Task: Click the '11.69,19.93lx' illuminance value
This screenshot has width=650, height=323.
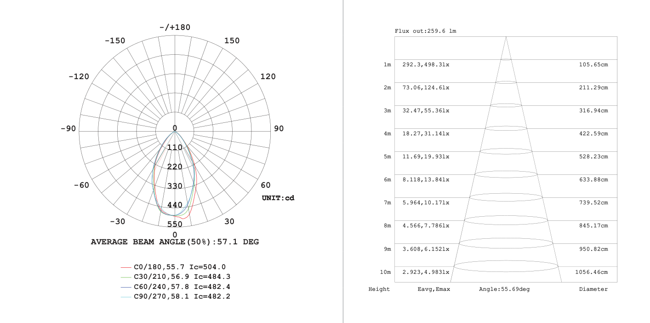Action: 426,157
